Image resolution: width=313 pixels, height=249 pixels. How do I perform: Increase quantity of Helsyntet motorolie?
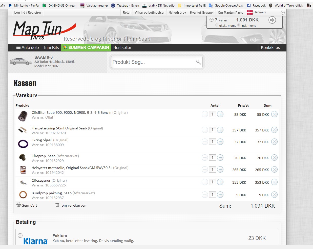click(220, 170)
